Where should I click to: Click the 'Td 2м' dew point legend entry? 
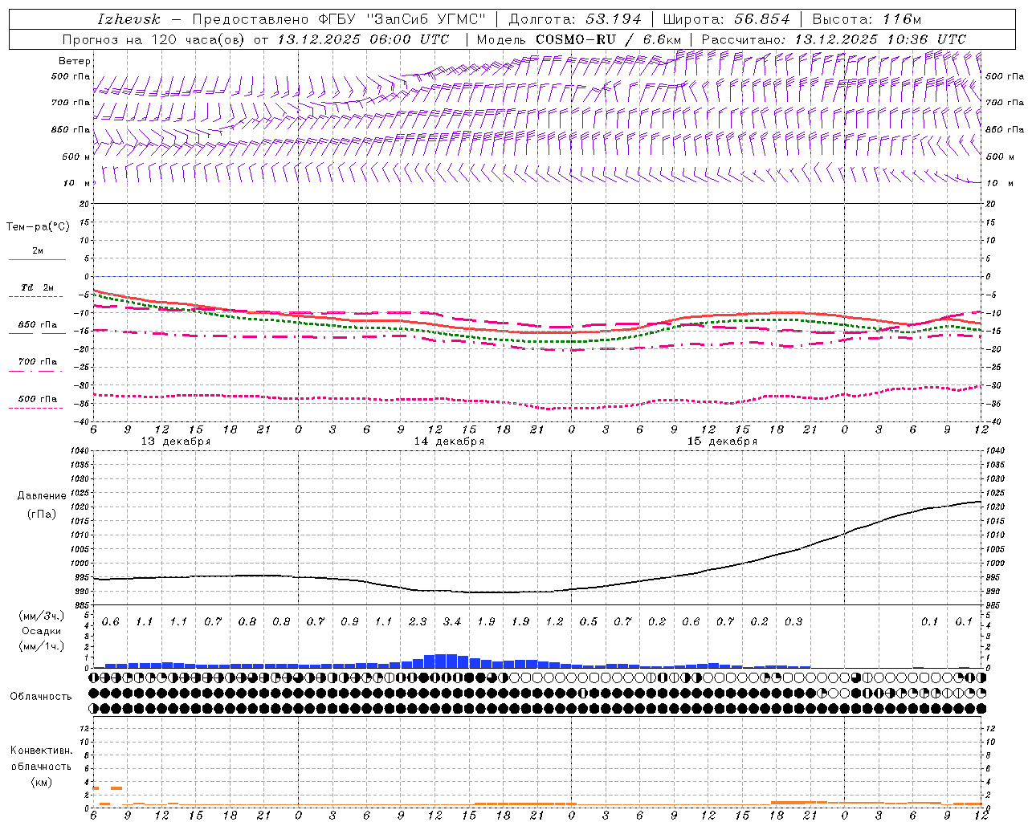(x=37, y=287)
